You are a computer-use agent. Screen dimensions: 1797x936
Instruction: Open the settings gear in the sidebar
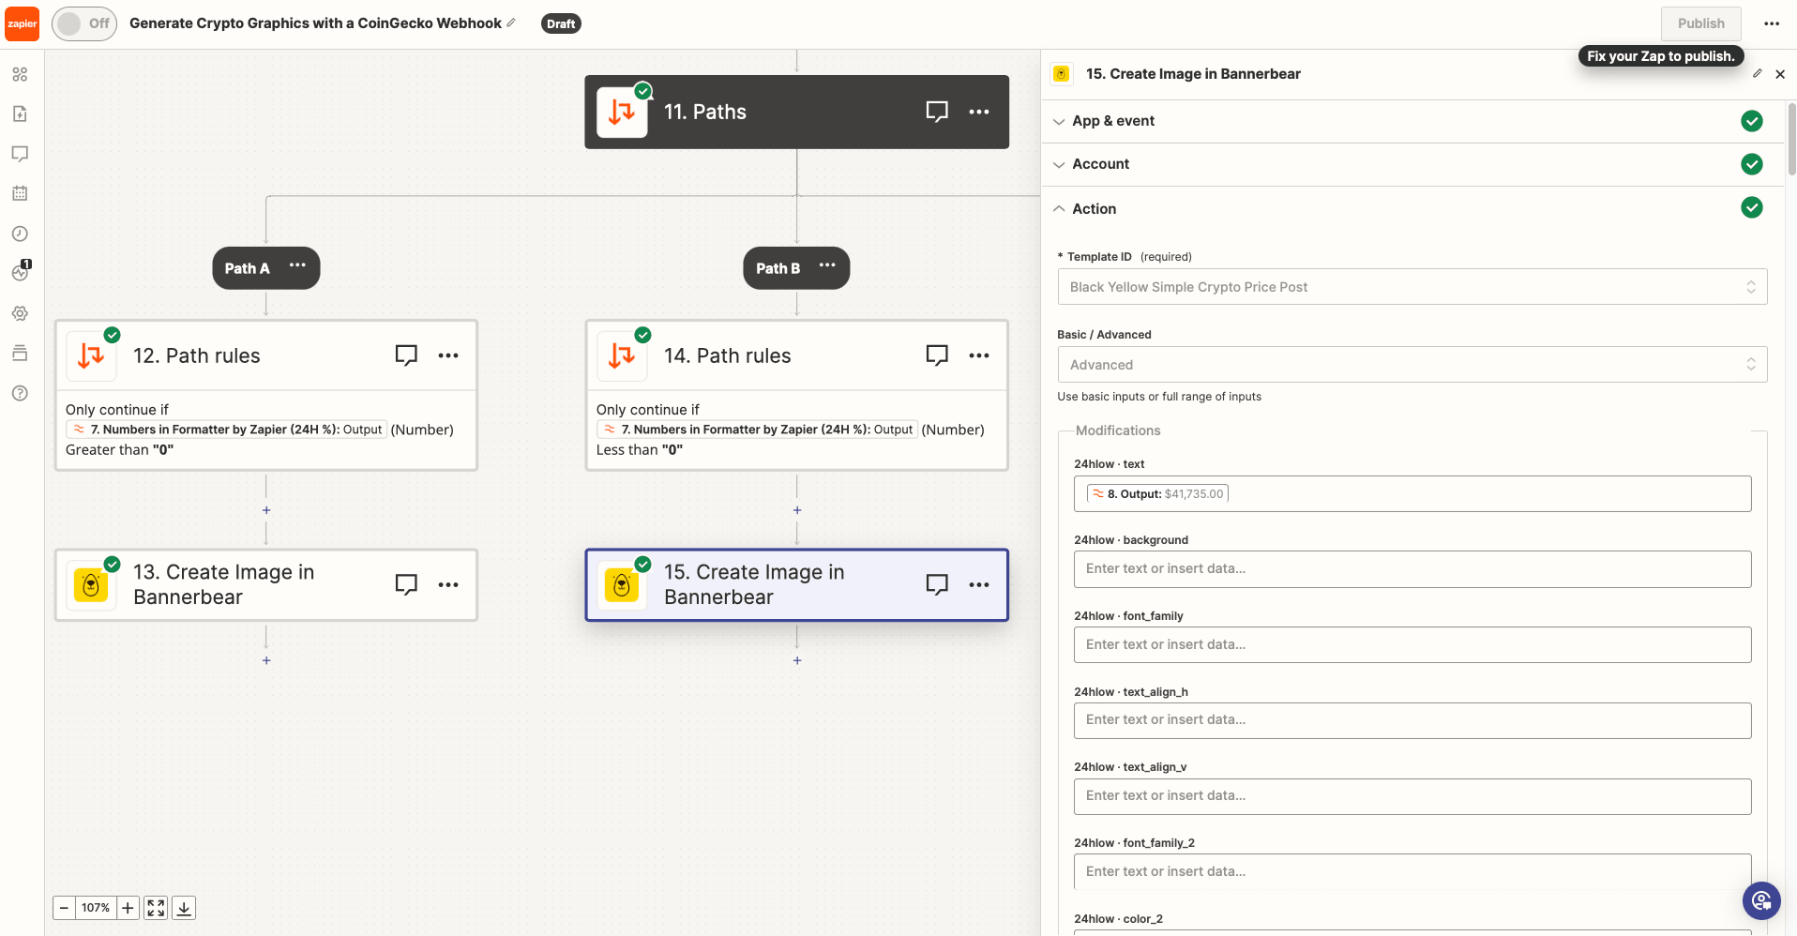tap(19, 313)
